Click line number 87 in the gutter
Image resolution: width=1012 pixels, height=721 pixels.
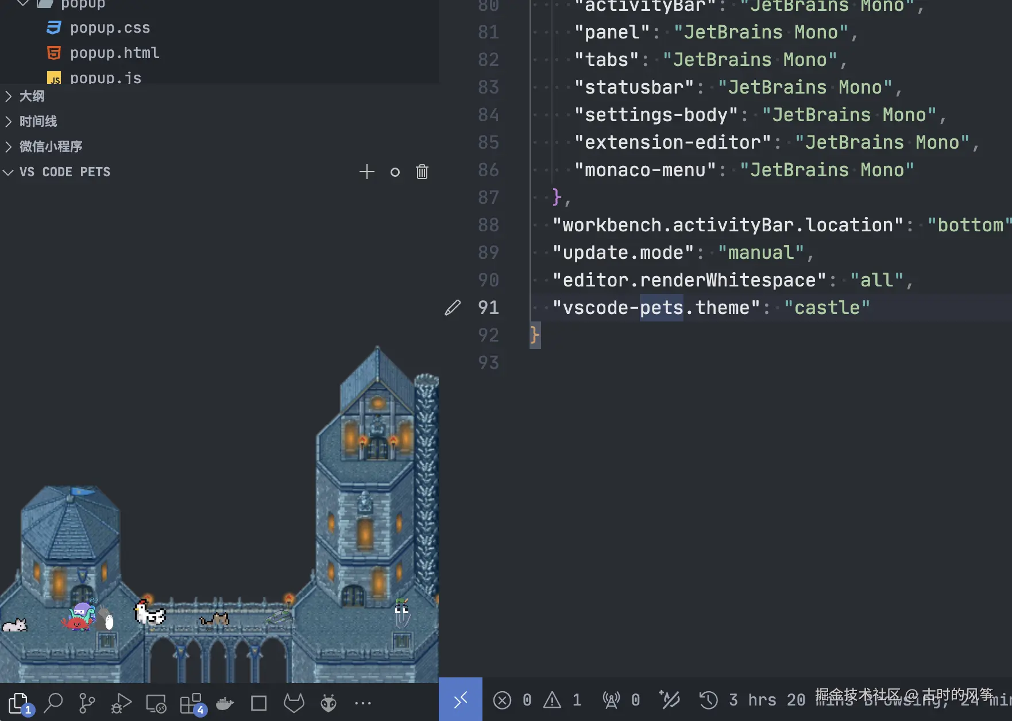[488, 197]
